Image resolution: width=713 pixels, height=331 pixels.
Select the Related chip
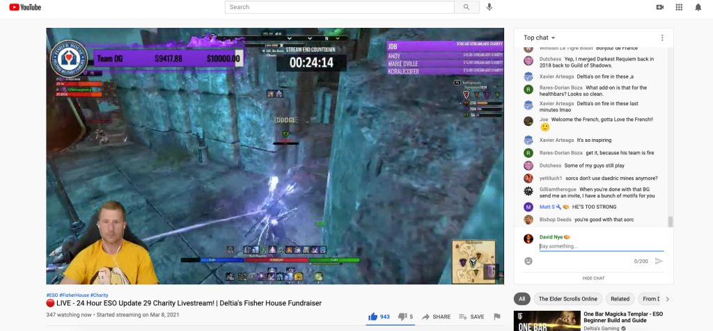[x=620, y=299]
